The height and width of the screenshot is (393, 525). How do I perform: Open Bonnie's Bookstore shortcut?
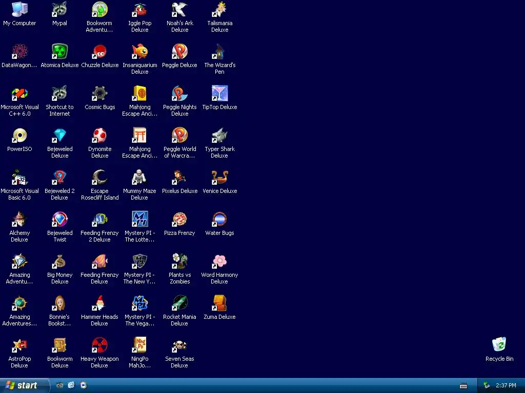tap(59, 303)
